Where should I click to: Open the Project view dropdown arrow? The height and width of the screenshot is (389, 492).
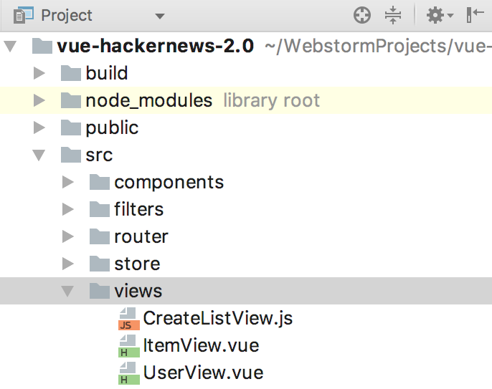pyautogui.click(x=160, y=16)
